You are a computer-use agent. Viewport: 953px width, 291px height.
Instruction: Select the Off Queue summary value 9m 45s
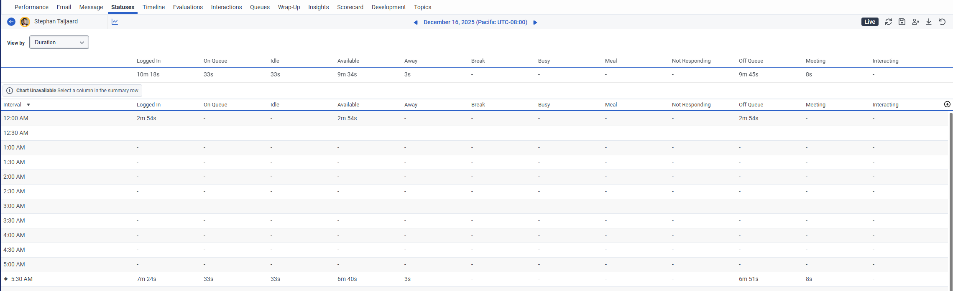coord(749,74)
